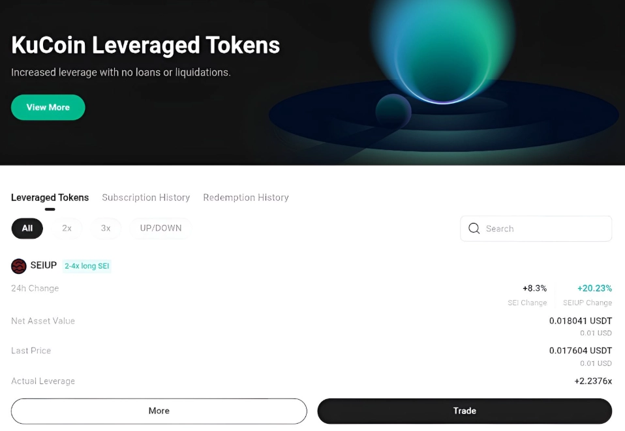
Task: Click the SEIUP Change percentage value
Action: click(x=594, y=288)
